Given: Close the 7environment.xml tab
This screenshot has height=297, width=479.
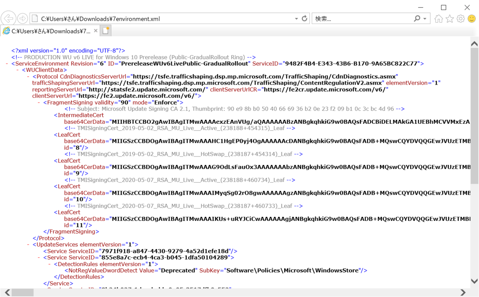Looking at the screenshot, I should [x=96, y=31].
